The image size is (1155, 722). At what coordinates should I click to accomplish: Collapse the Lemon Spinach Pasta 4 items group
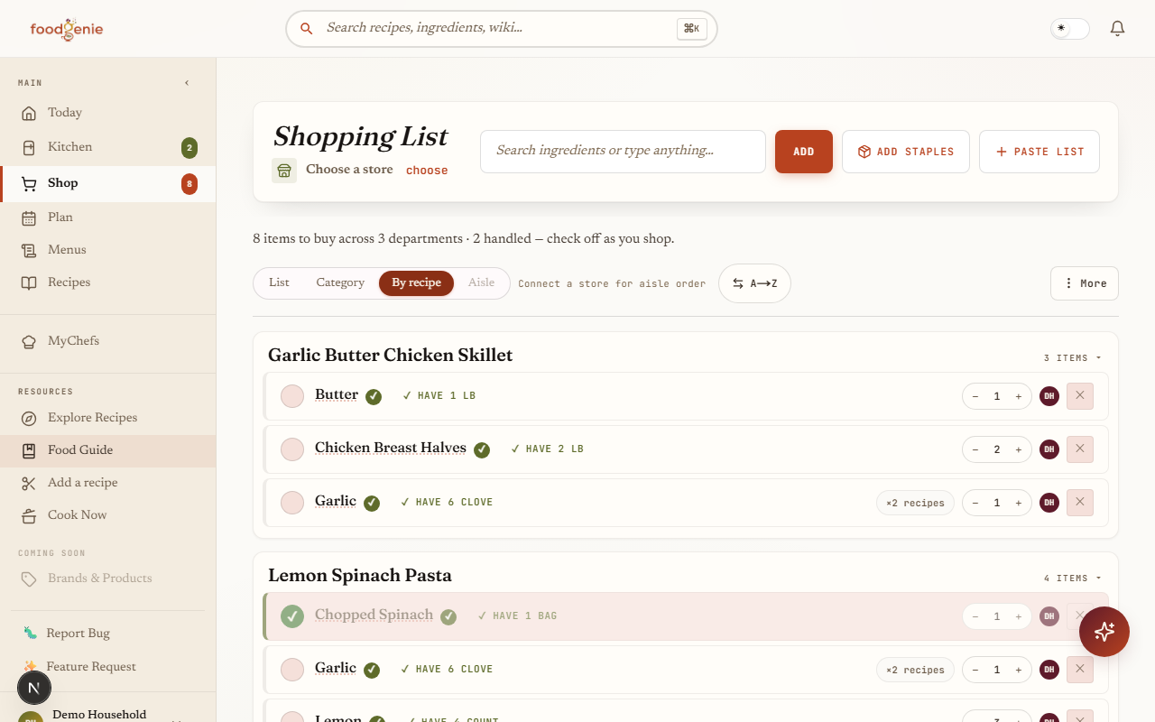[1073, 579]
